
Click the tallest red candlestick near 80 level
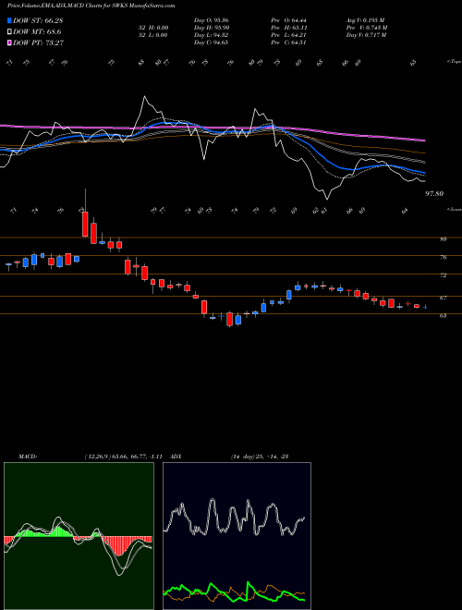[x=85, y=224]
